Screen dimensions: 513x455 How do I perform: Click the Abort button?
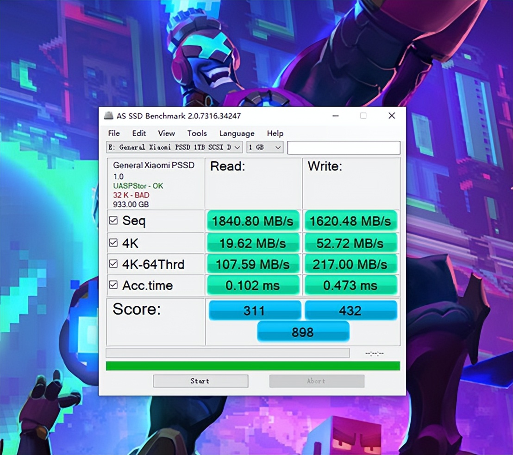317,381
